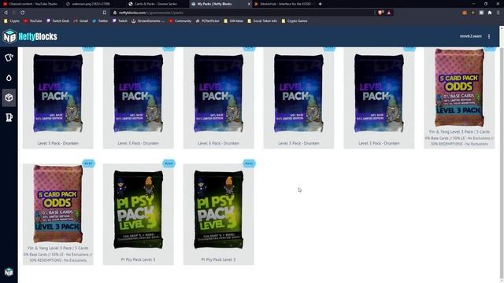
Task: Open the StreamElements bookmark
Action: point(148,21)
